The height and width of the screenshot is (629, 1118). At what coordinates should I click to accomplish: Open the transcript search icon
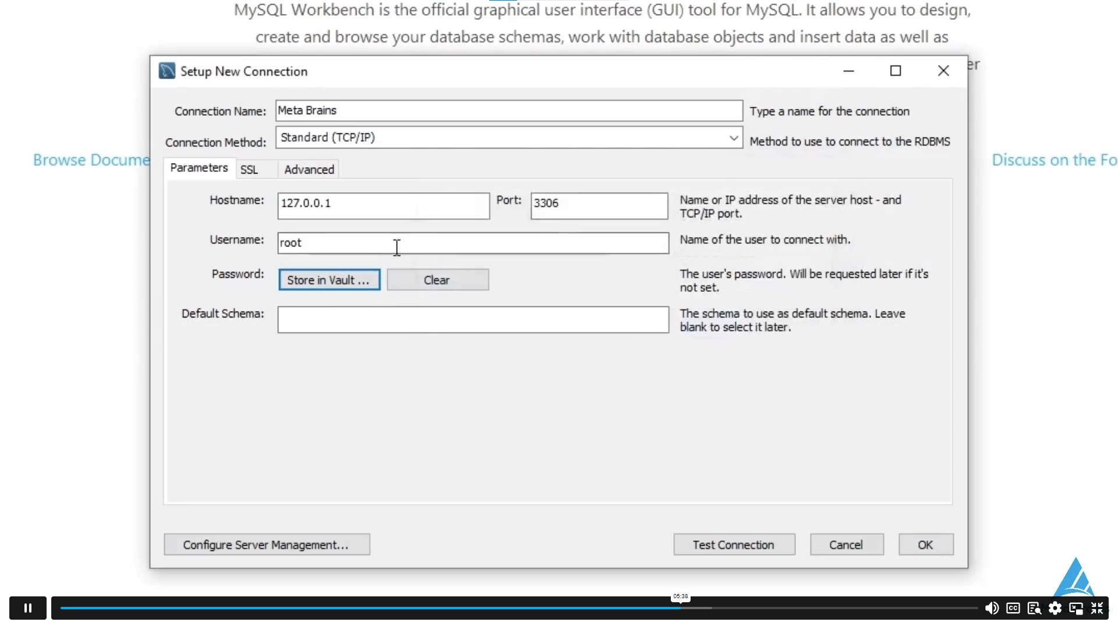pos(1034,608)
